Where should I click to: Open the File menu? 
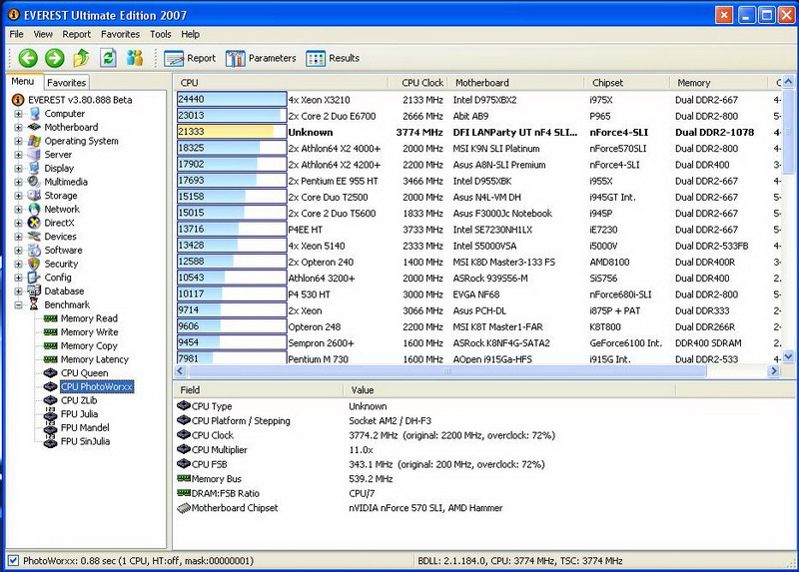[16, 34]
